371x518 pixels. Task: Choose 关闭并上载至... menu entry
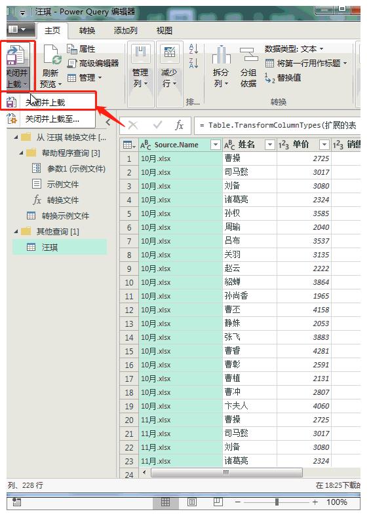pyautogui.click(x=52, y=119)
